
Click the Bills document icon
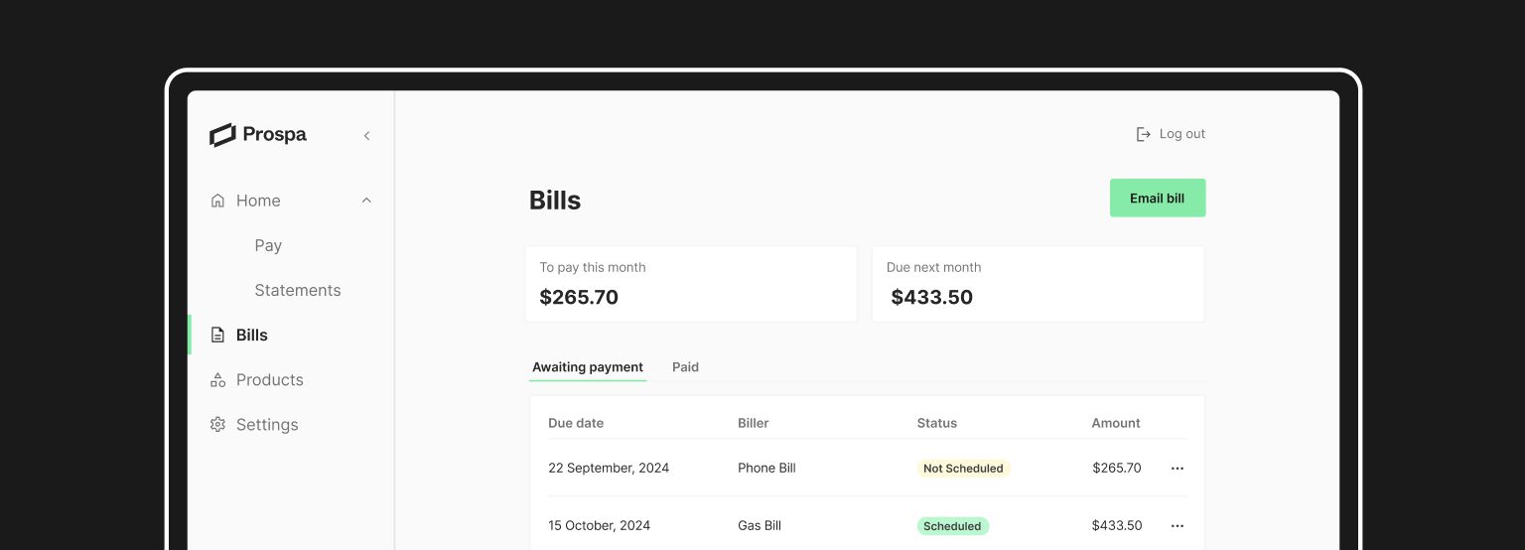tap(217, 336)
